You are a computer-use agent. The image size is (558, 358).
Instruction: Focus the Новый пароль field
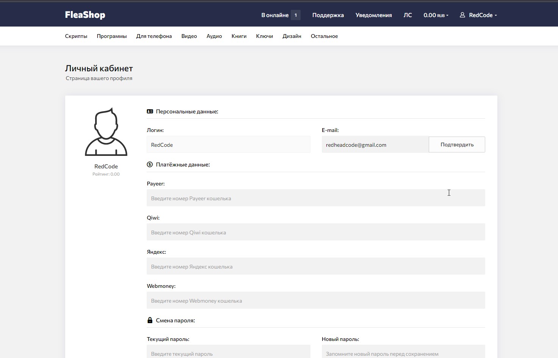(x=403, y=352)
